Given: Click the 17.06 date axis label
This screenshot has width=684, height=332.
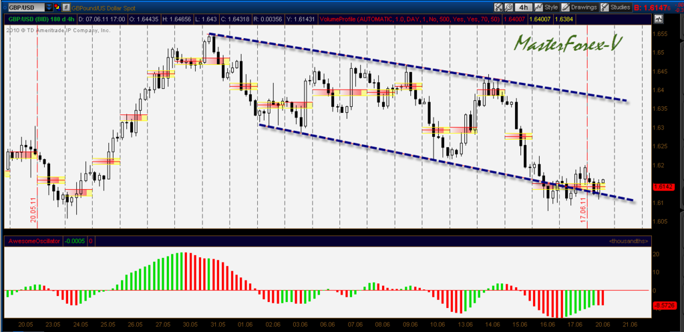Looking at the screenshot, I should click(575, 325).
